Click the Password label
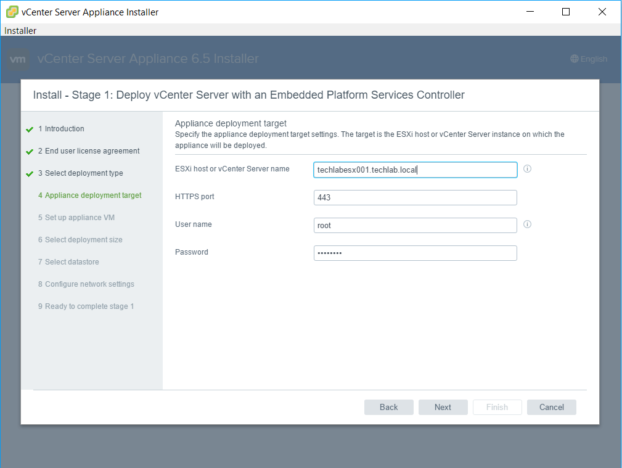The width and height of the screenshot is (622, 468). coord(192,252)
